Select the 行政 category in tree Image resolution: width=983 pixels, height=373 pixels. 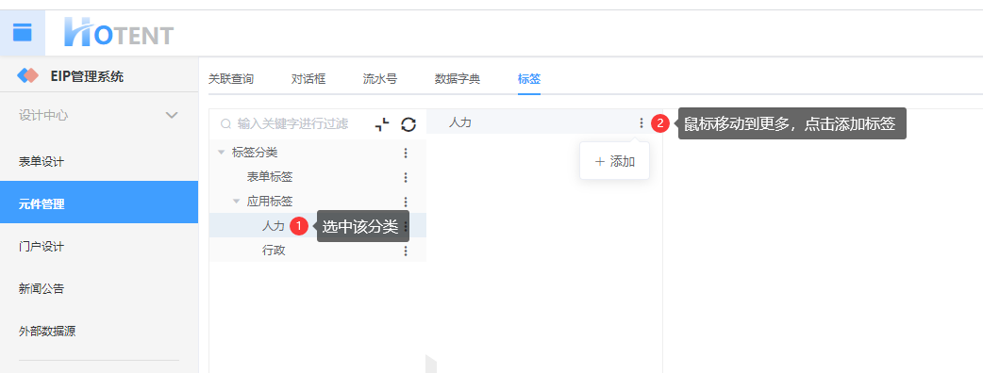274,251
